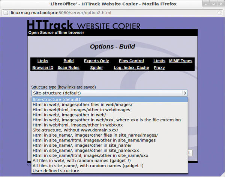This screenshot has height=177, width=225.
Task: Maximize the Firefox window
Action: (x=213, y=4)
